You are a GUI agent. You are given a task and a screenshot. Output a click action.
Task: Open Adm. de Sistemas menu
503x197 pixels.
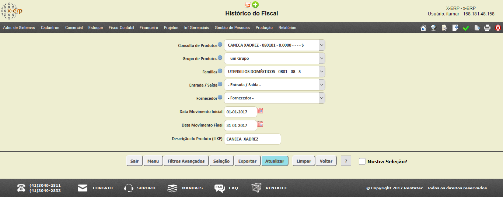click(19, 28)
